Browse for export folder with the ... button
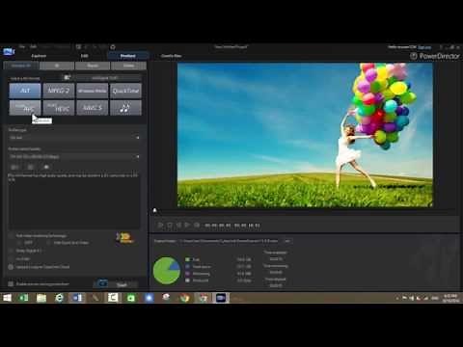The width and height of the screenshot is (463, 347). pyautogui.click(x=287, y=241)
